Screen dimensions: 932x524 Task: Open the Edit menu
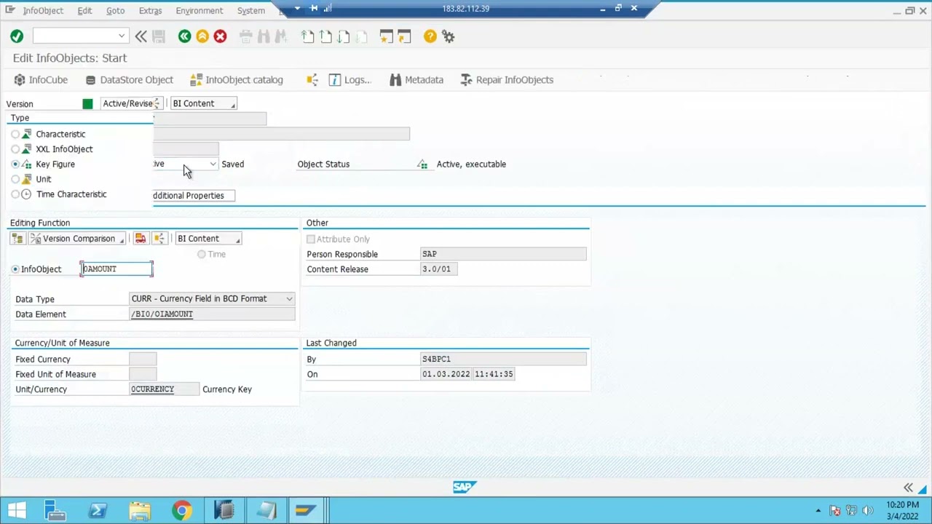point(84,11)
